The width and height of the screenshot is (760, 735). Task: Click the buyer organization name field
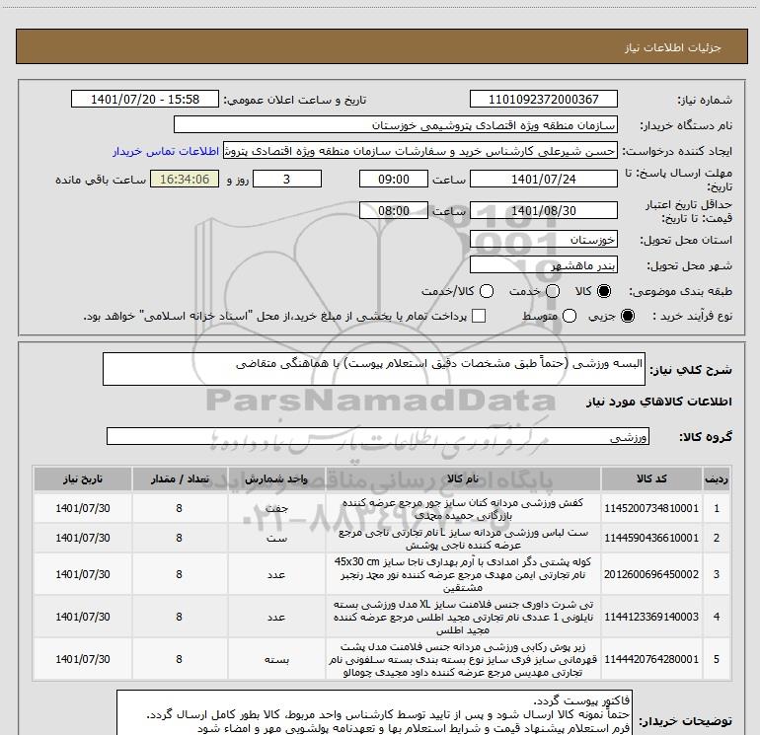coord(396,125)
